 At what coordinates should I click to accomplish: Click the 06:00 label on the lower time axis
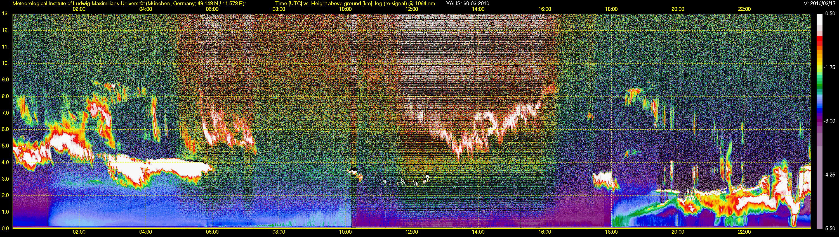coord(212,232)
